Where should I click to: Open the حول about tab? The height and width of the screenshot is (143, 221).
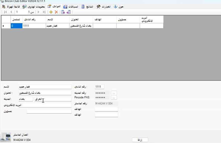click(x=119, y=7)
